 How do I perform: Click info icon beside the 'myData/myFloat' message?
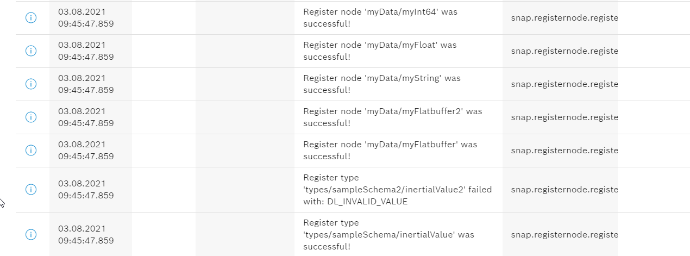31,51
